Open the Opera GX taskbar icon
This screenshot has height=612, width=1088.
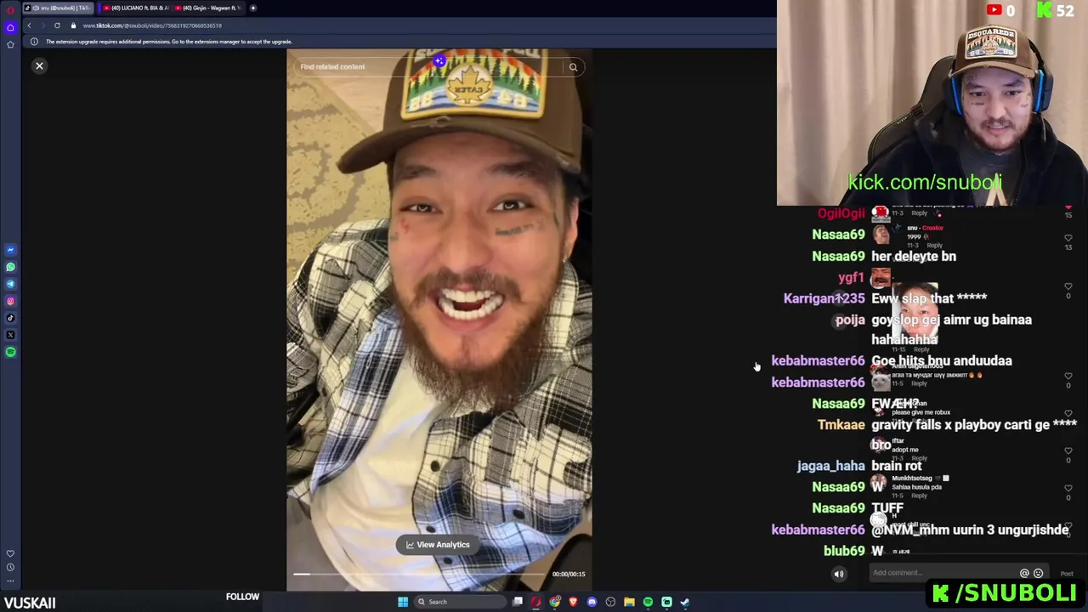click(x=535, y=602)
